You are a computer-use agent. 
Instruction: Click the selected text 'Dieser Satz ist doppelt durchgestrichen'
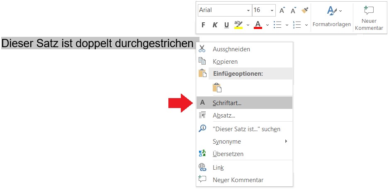click(x=97, y=43)
